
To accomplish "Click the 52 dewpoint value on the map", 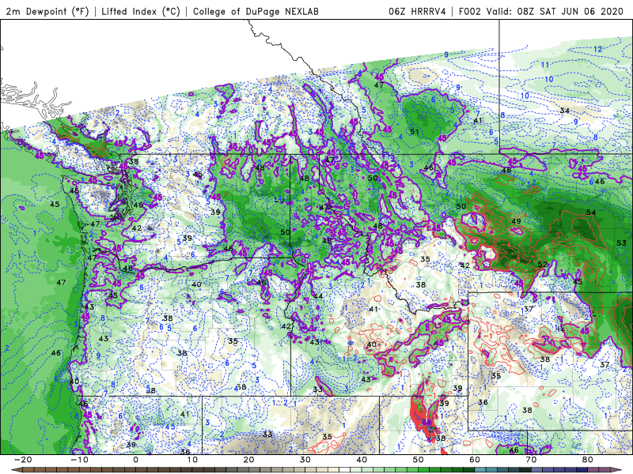I will [x=543, y=265].
